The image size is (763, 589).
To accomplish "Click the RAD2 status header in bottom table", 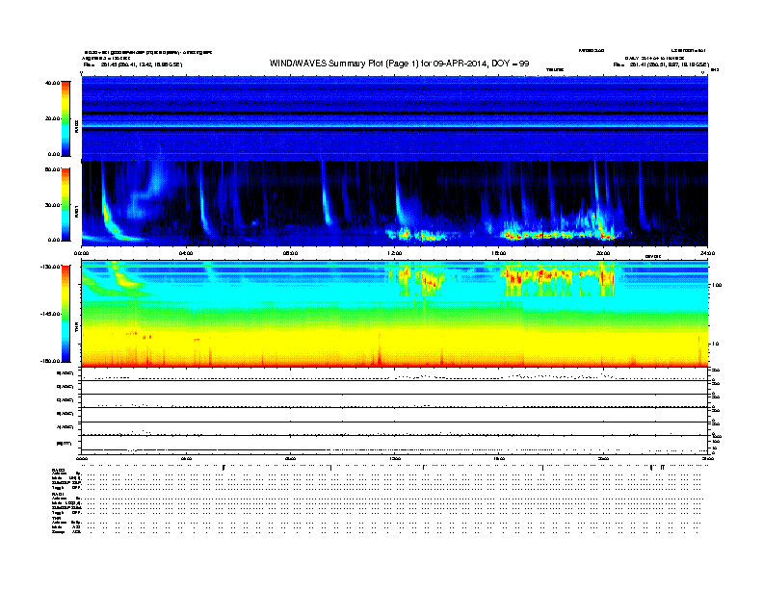I will tap(59, 470).
